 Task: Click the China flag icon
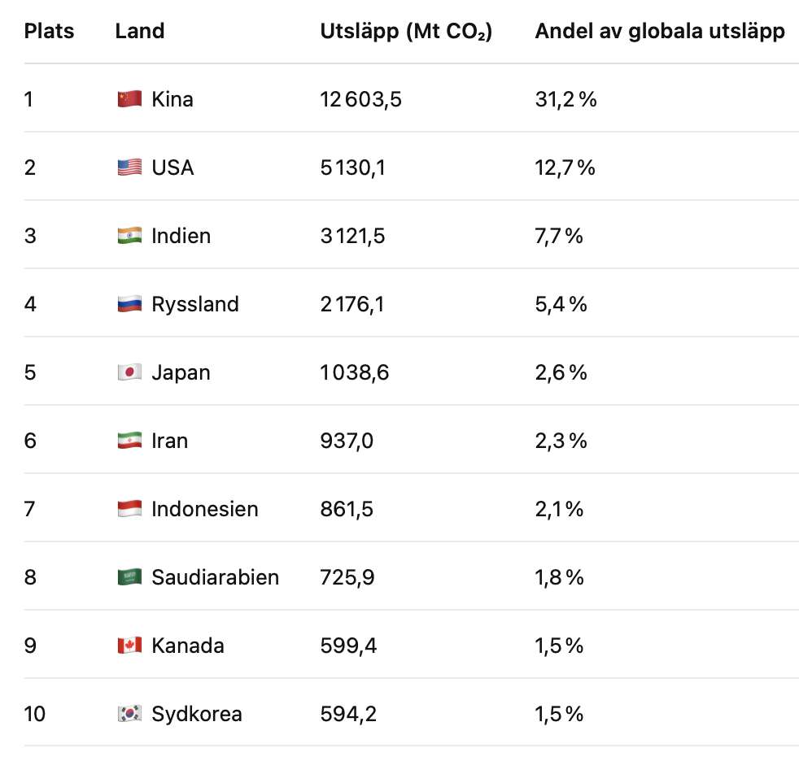129,98
